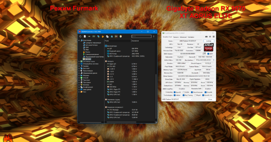
Task: Click the GPU-Z refresh icon
Action: click(210, 37)
